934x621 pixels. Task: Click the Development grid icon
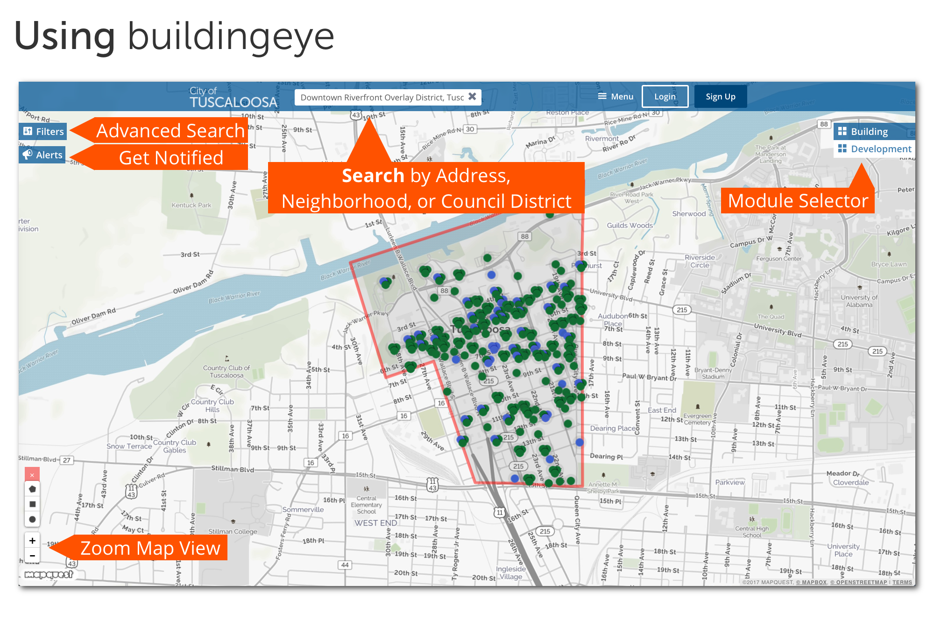tap(842, 148)
